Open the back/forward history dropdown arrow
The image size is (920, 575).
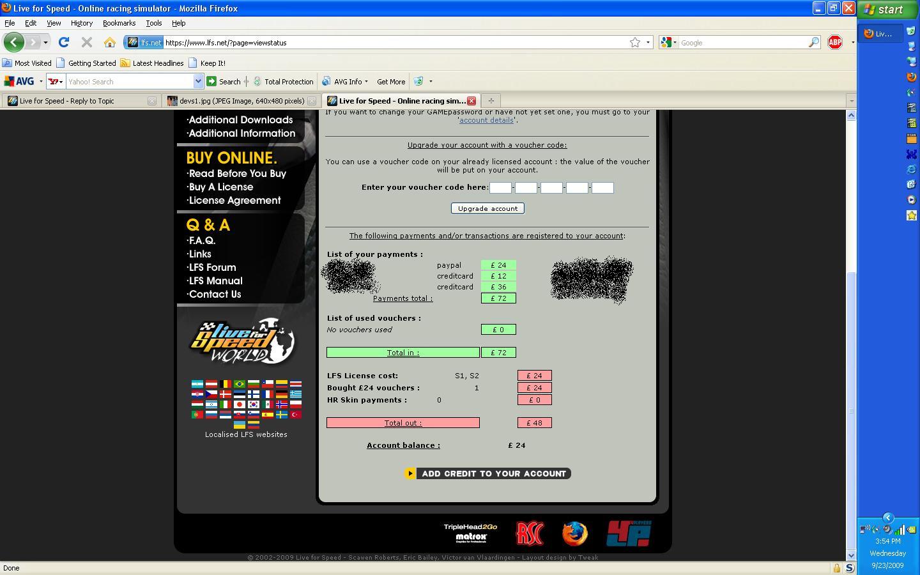(x=45, y=43)
